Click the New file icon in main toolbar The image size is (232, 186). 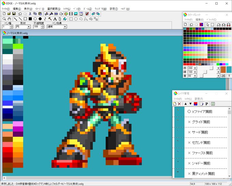click(x=4, y=14)
